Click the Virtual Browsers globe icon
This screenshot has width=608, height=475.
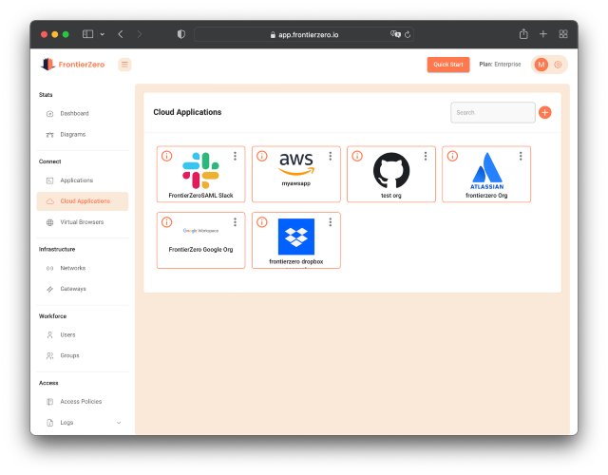(49, 222)
